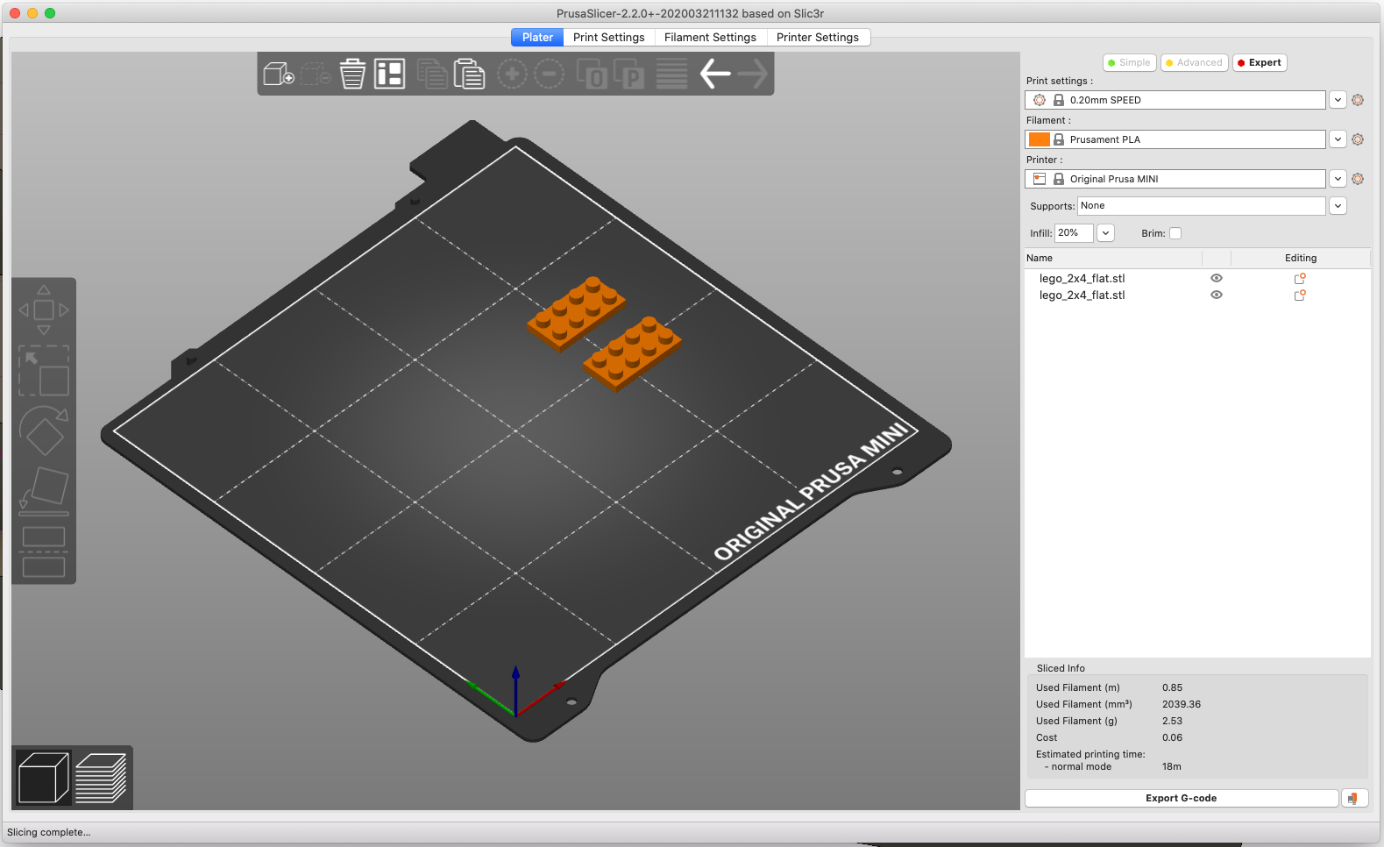Click the Add object cube icon

coord(279,74)
